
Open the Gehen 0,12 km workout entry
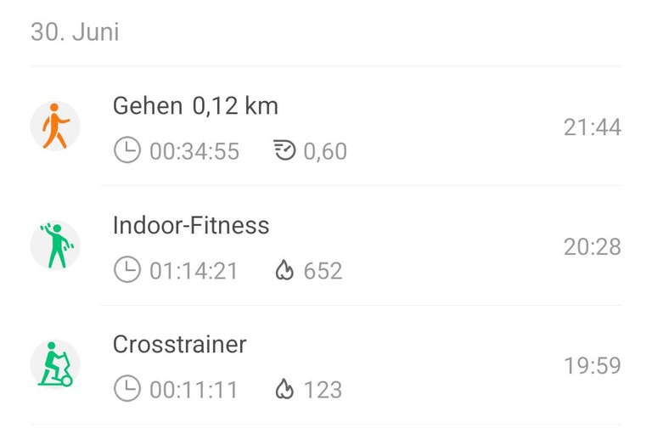coord(326,126)
